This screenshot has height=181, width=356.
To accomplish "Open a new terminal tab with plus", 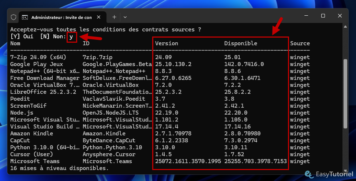I will tap(114, 17).
